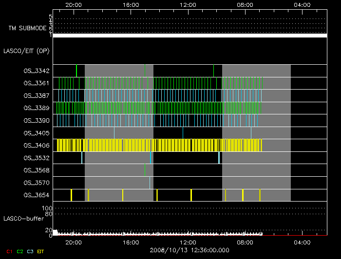Click the white TM SUBMODE level 1 bar
This screenshot has width=341, height=259.
coord(189,36)
